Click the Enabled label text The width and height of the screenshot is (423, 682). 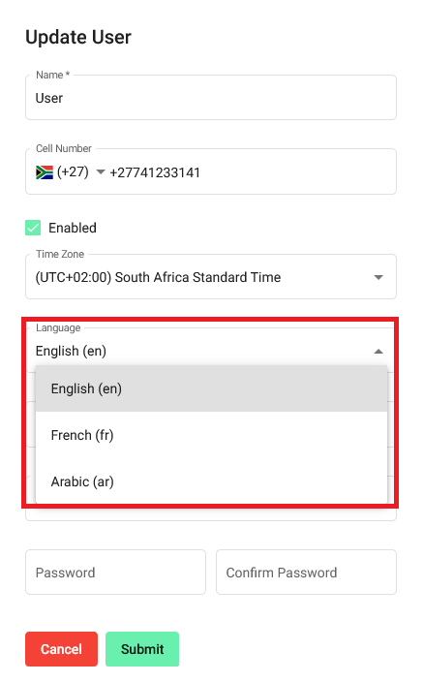click(x=73, y=228)
